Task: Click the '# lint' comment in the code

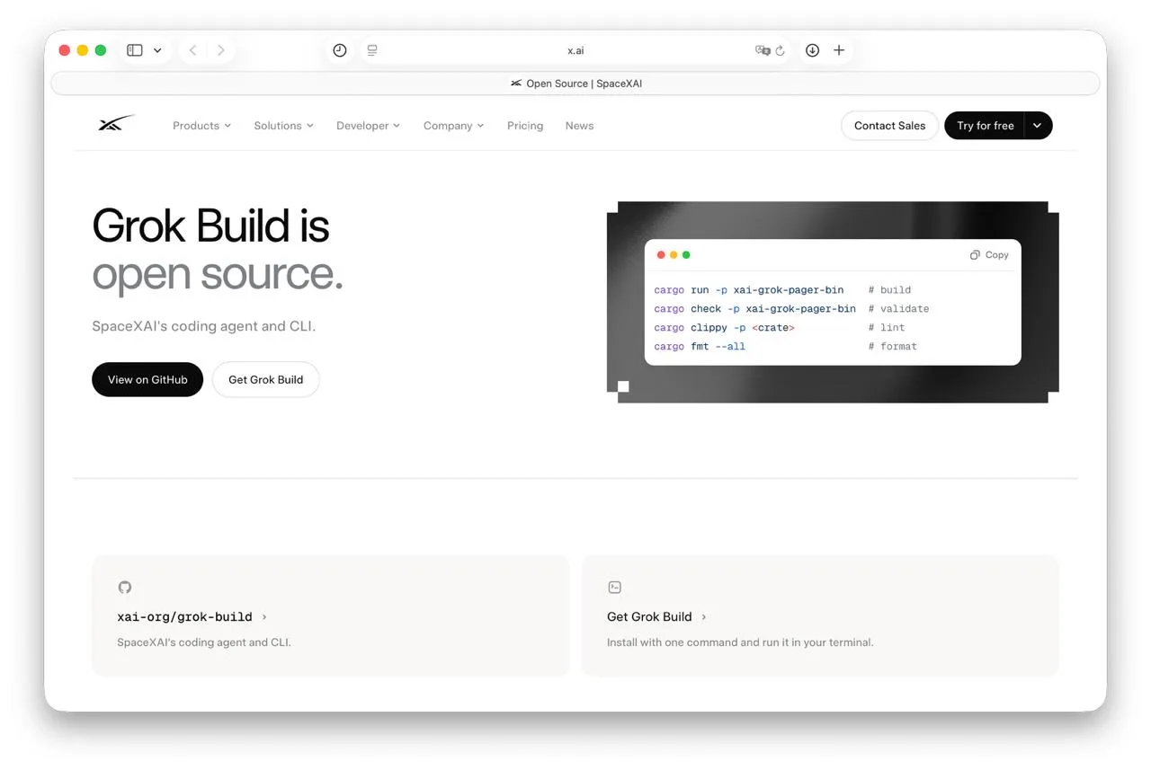Action: (886, 328)
